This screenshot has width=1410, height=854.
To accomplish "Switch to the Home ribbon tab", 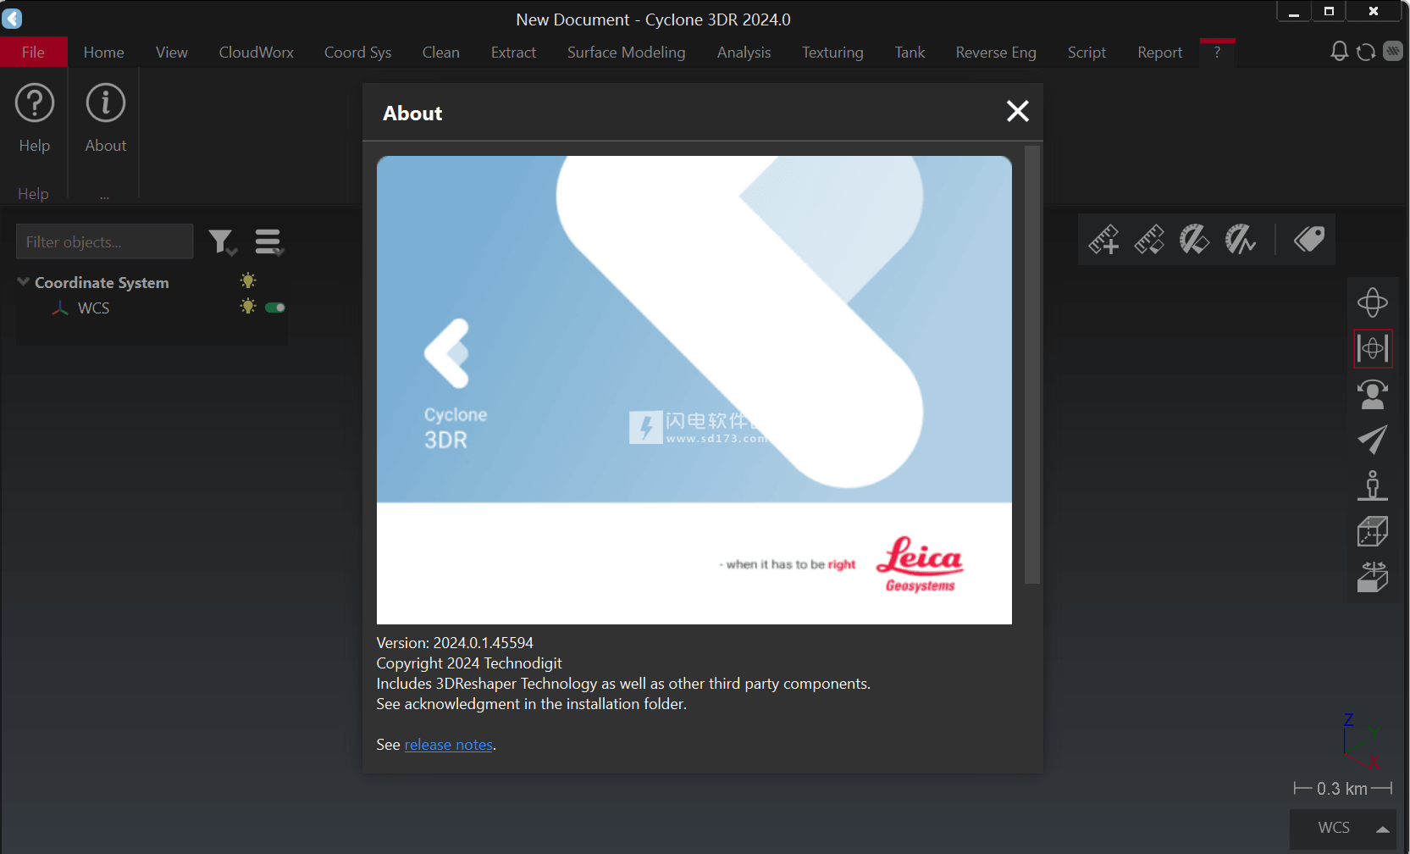I will point(104,53).
